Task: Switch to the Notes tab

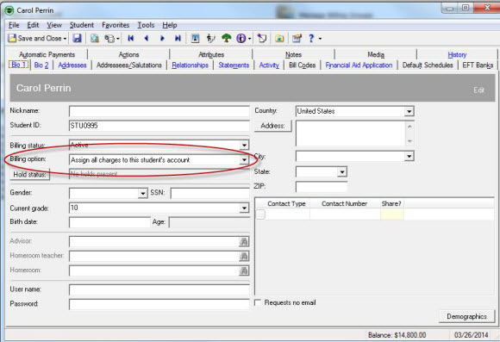Action: click(x=293, y=54)
